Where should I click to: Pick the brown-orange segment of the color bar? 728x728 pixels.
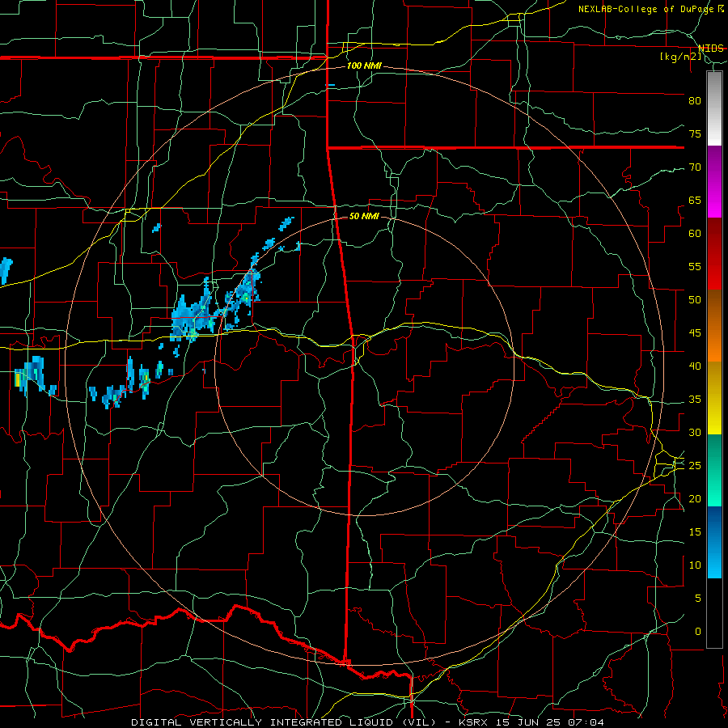click(x=714, y=326)
